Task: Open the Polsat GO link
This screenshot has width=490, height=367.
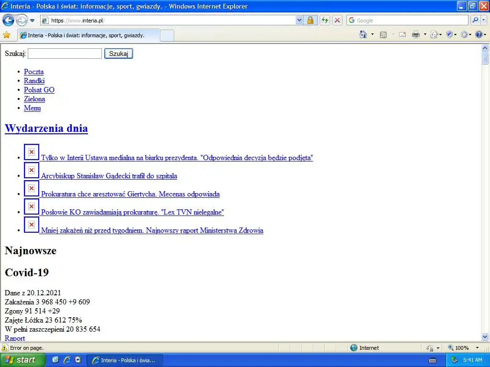Action: point(39,90)
